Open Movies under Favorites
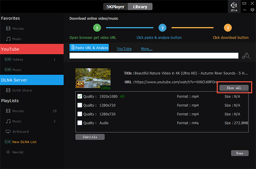256x169 pixels. pyautogui.click(x=18, y=29)
